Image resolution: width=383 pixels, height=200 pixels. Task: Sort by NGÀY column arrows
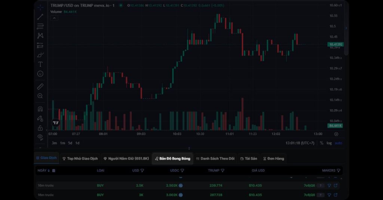[x=49, y=171]
